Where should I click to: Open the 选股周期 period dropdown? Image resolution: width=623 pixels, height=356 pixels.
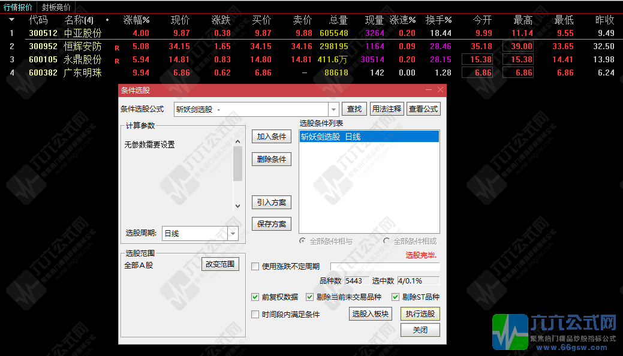233,233
